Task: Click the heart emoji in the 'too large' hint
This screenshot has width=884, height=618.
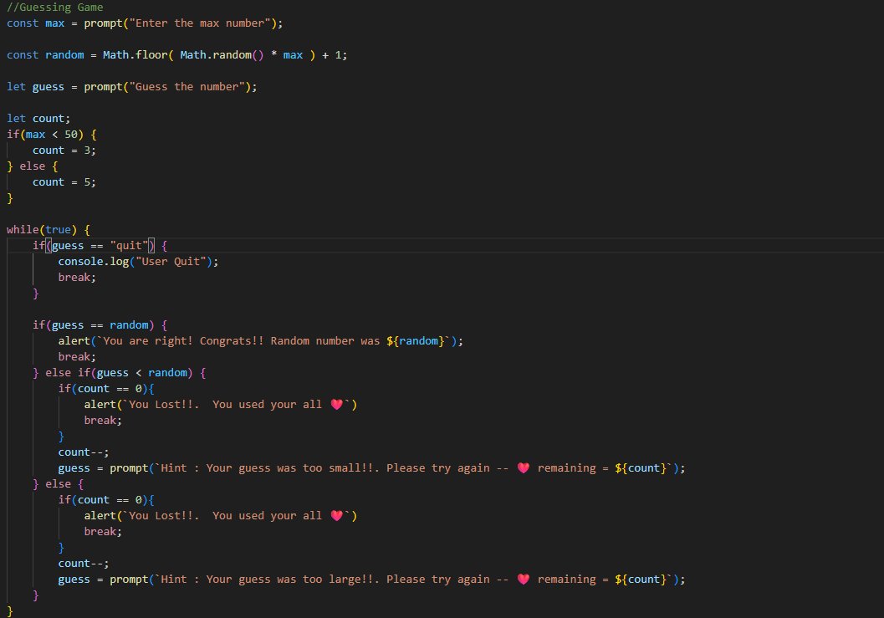Action: click(524, 579)
